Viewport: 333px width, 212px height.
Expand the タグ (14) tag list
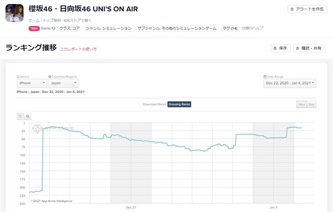click(230, 28)
